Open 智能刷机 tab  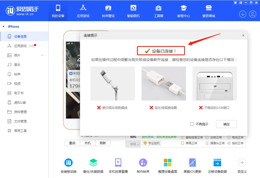(133, 11)
